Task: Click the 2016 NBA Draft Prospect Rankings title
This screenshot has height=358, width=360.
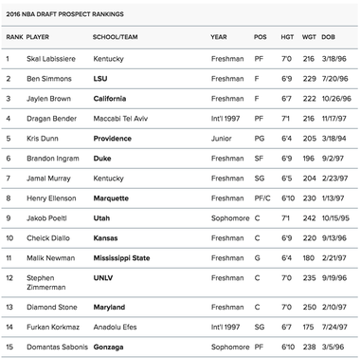Action: click(x=64, y=14)
